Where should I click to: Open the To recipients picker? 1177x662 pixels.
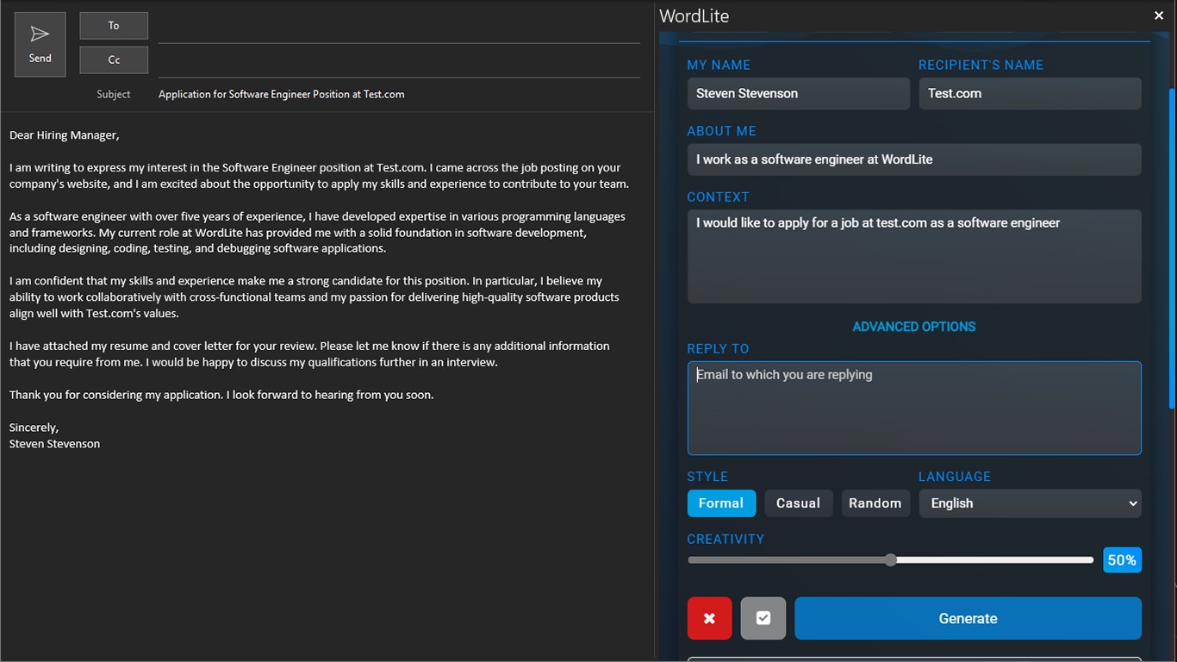tap(114, 26)
